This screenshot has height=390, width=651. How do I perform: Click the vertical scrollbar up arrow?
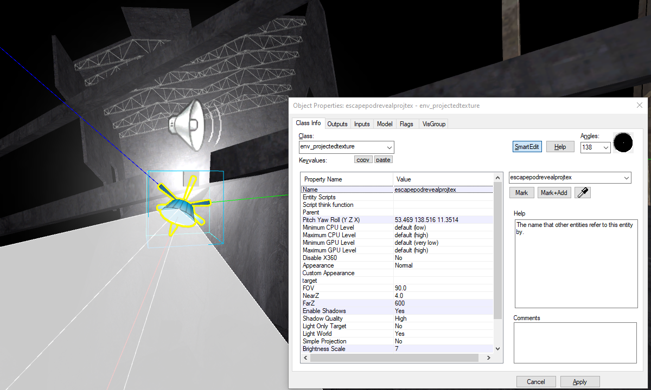coord(498,177)
